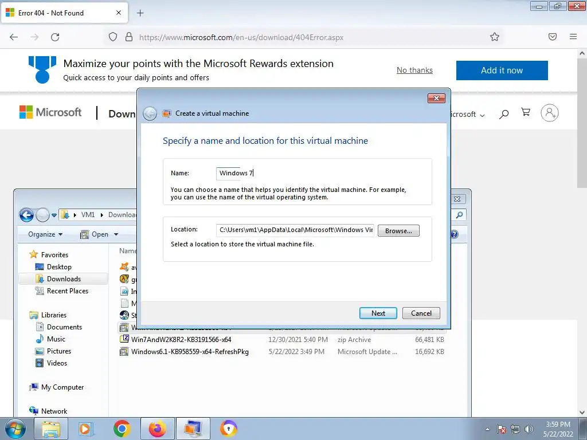Click the Next button in wizard
587x440 pixels.
378,313
